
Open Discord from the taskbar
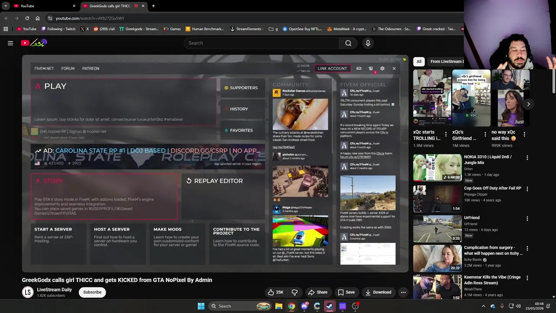coord(304,306)
